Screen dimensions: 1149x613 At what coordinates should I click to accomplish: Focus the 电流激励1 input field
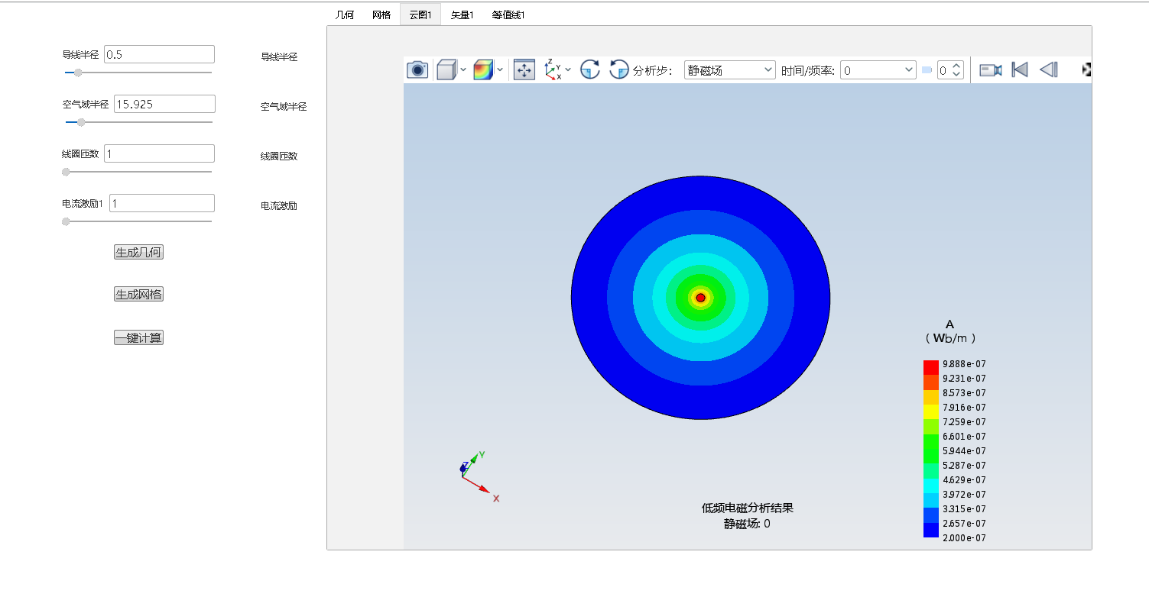coord(162,203)
